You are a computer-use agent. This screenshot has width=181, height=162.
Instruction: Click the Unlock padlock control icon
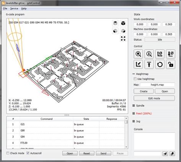[x=171, y=64]
